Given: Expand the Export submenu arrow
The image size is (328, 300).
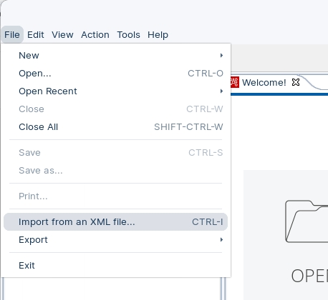Looking at the screenshot, I should [221, 240].
